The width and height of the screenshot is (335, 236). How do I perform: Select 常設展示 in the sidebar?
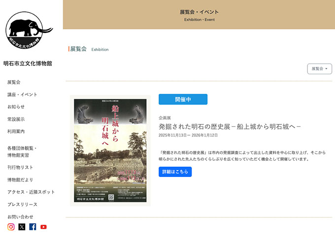click(x=16, y=119)
